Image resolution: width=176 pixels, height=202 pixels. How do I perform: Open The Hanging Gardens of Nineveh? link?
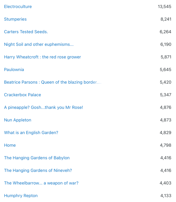click(38, 171)
